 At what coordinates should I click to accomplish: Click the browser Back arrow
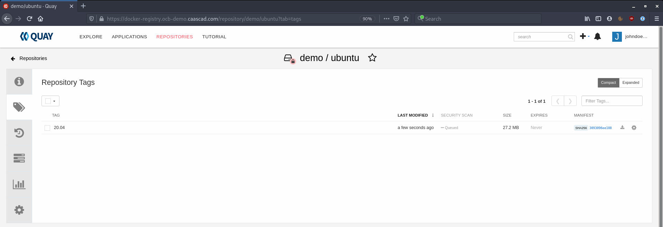[x=7, y=19]
